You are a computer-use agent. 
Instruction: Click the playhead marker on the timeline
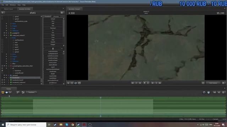[100, 98]
